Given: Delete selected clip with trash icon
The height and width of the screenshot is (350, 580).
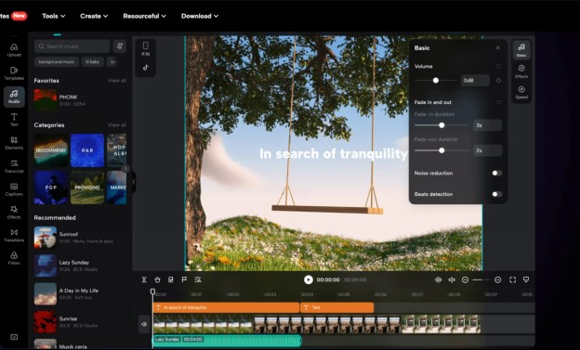Looking at the screenshot, I should (158, 279).
